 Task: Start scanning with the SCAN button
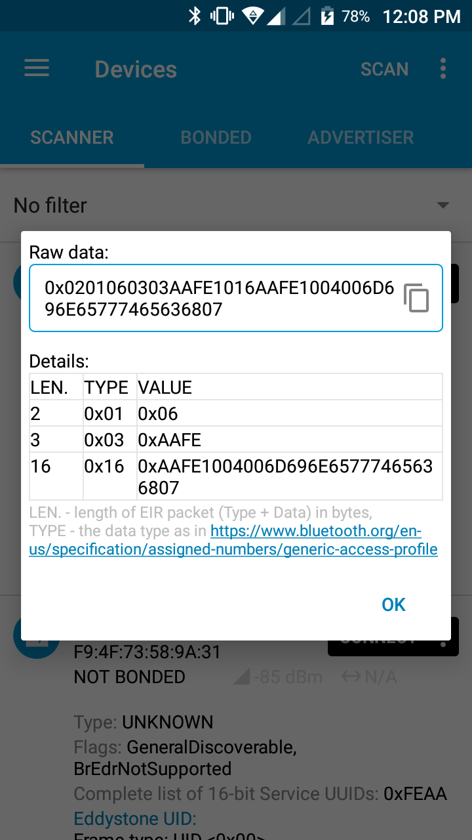(x=385, y=69)
